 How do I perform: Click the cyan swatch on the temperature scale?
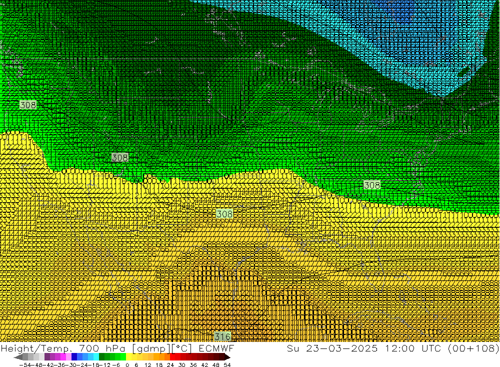click(96, 357)
